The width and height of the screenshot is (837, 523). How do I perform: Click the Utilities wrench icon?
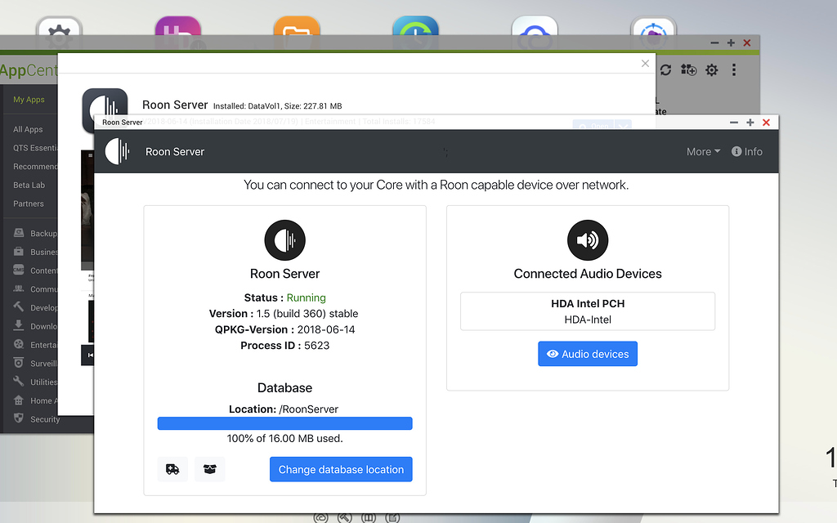(18, 382)
